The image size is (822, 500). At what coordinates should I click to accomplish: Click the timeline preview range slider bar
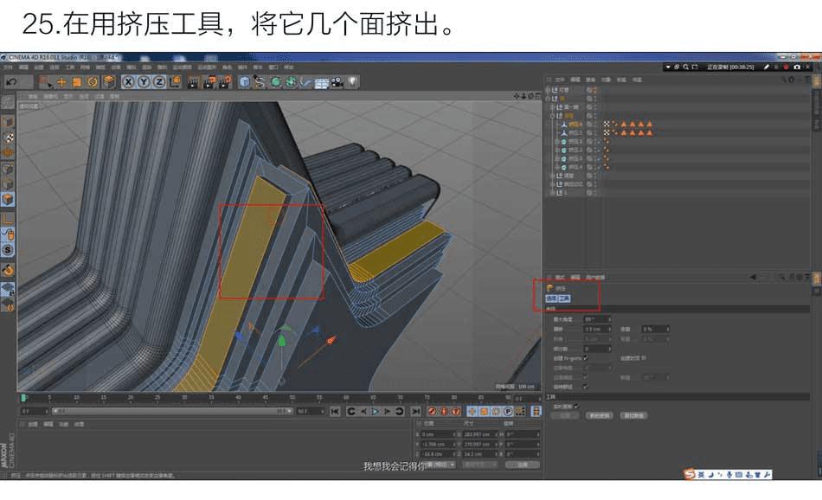(171, 412)
